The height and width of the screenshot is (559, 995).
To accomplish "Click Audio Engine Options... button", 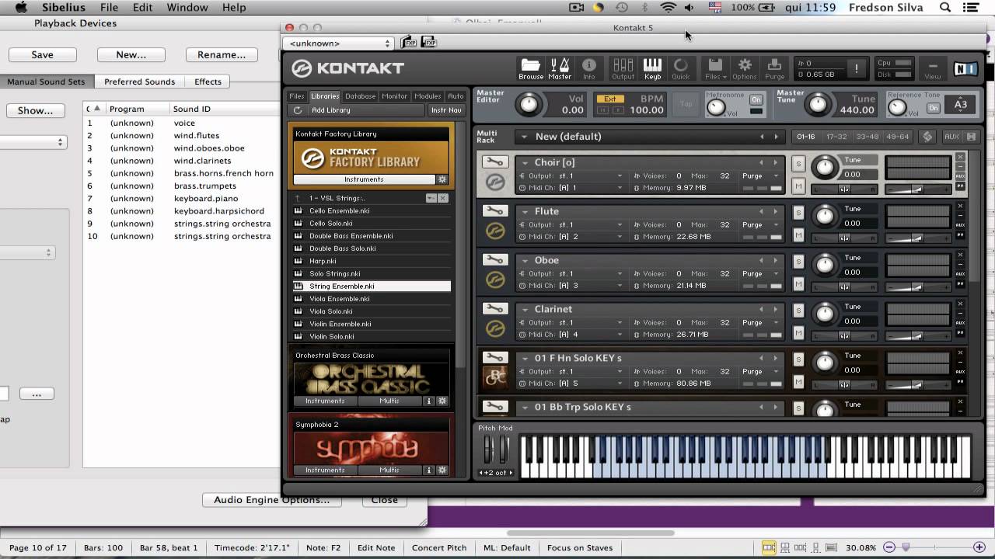I will pos(271,500).
